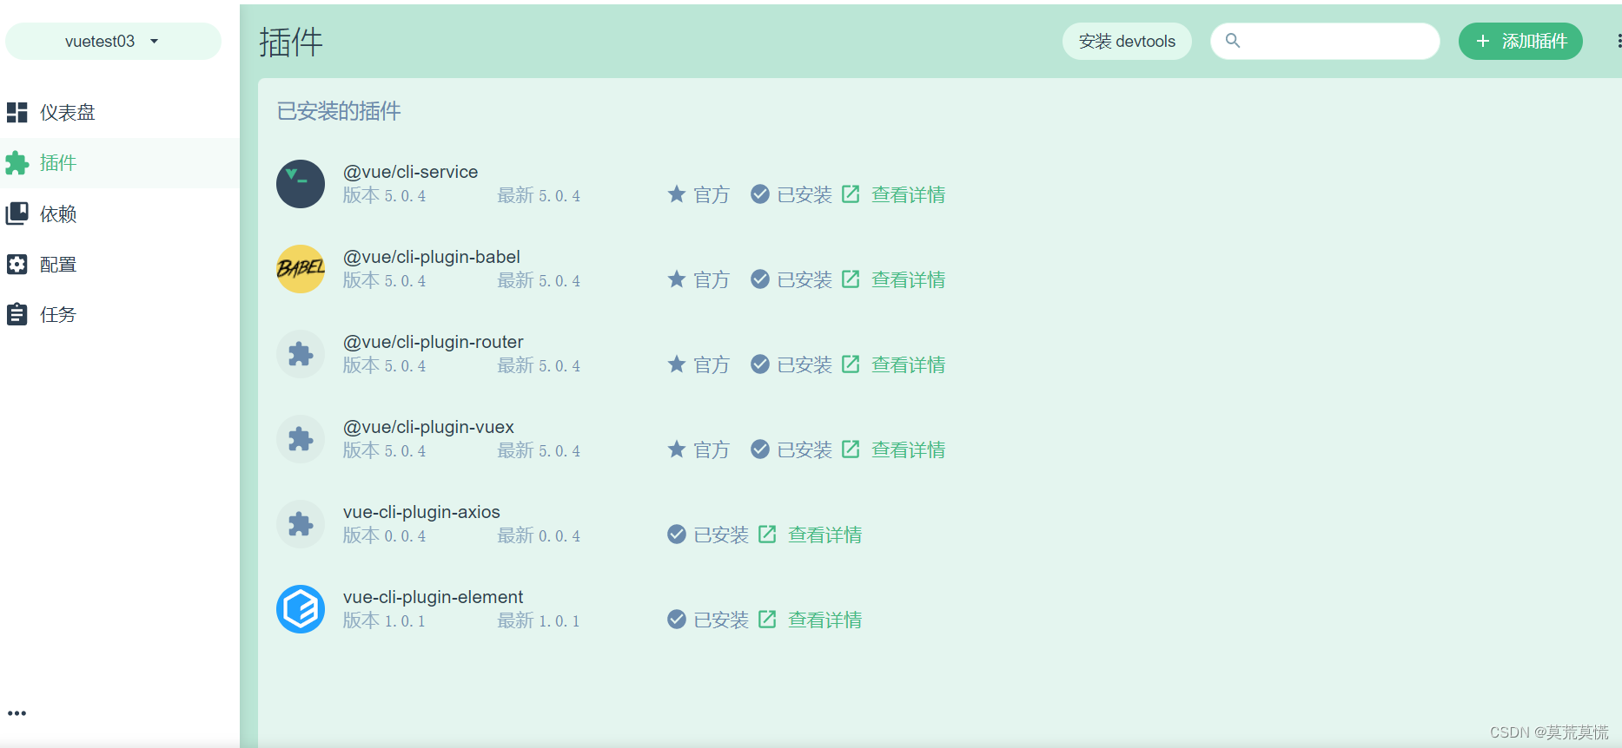The width and height of the screenshot is (1622, 748).
Task: Click 版本 5.0.4 on the cli-service row
Action: 384,195
